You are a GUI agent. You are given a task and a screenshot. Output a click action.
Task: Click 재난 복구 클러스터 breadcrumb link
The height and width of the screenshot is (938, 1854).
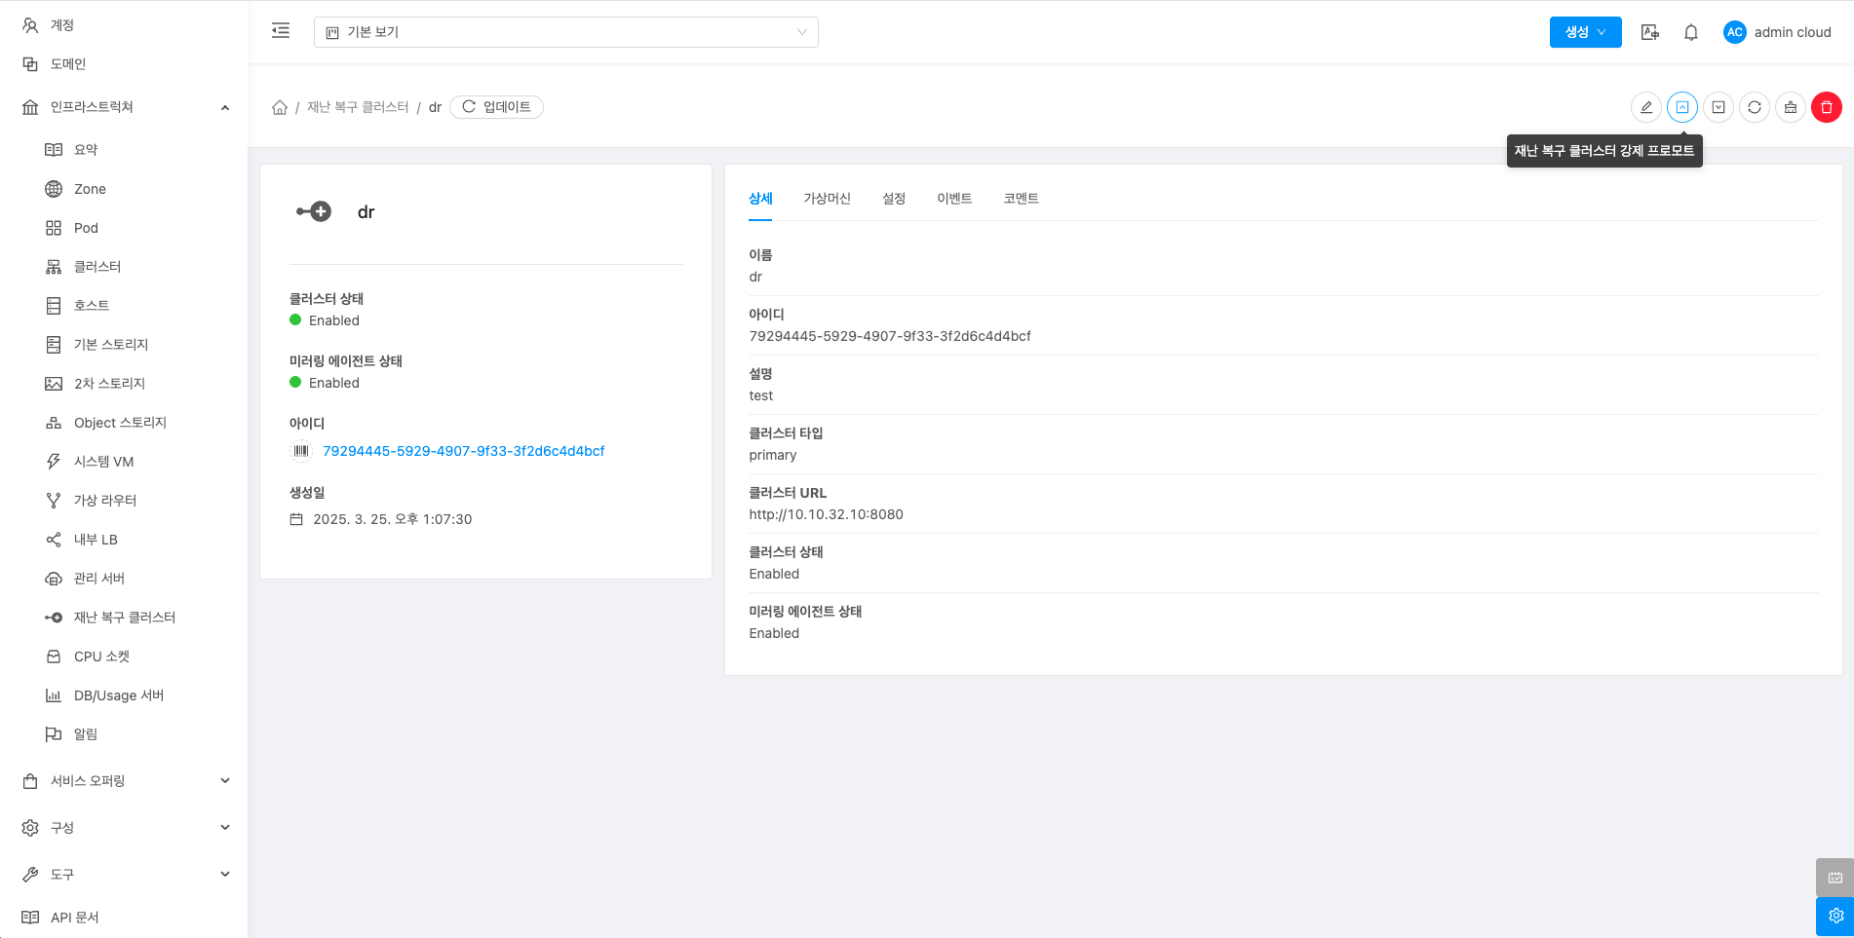358,107
